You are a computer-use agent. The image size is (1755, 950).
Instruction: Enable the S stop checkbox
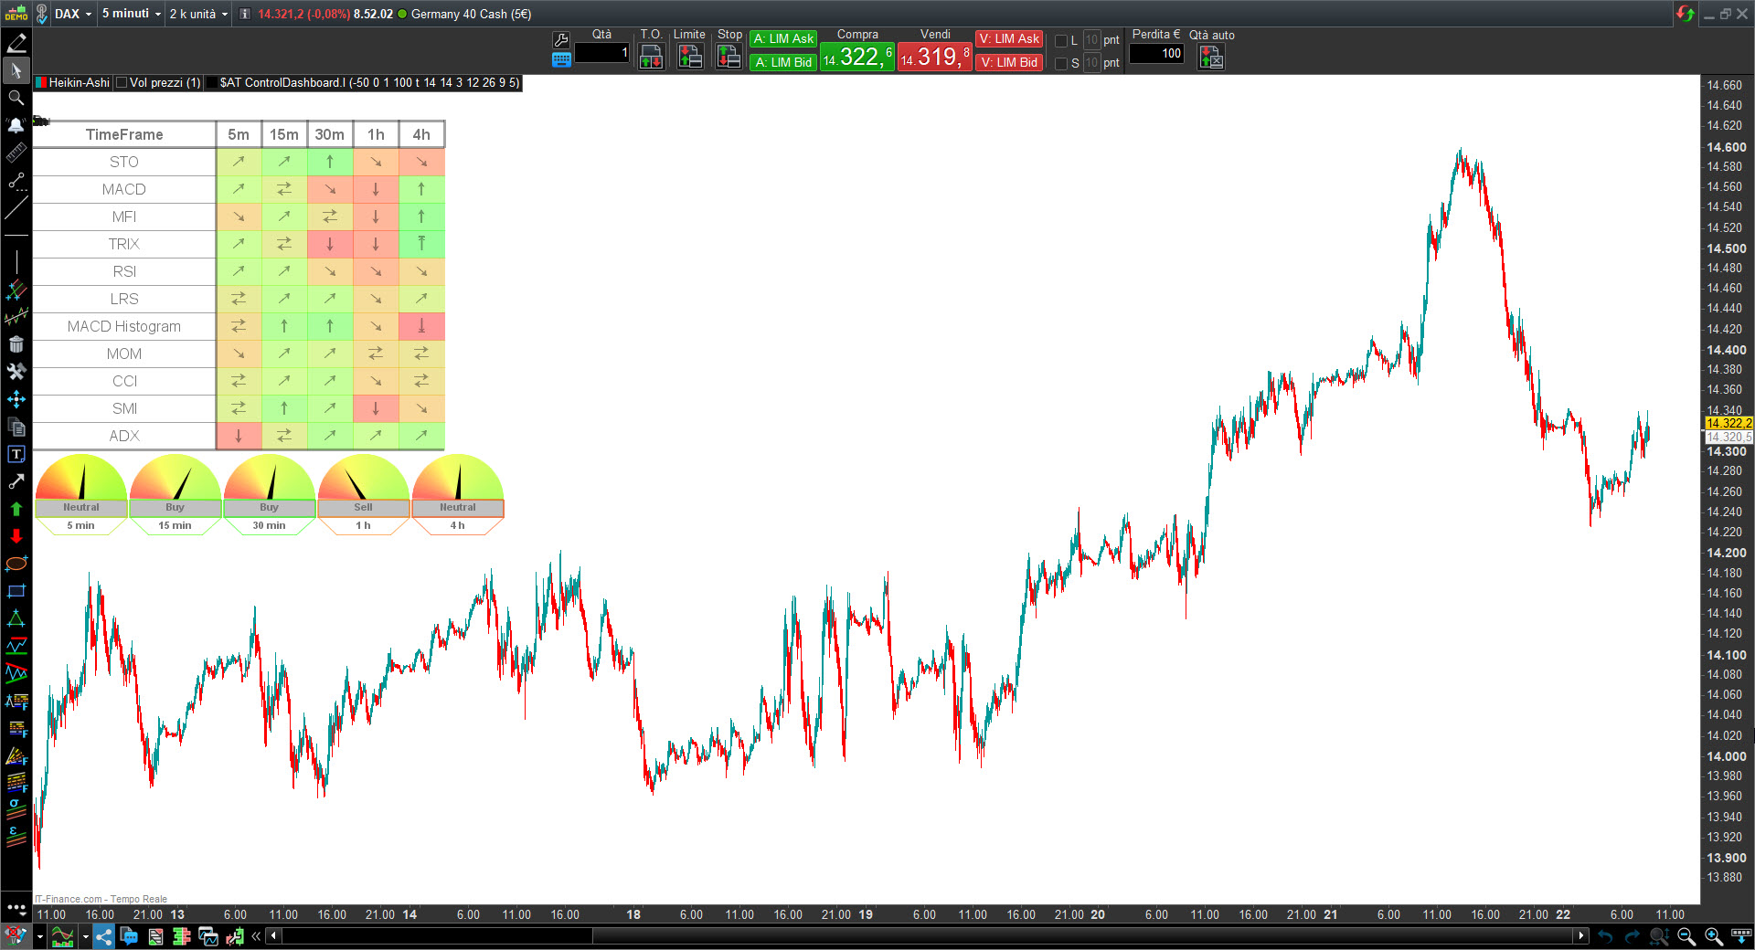(1061, 63)
